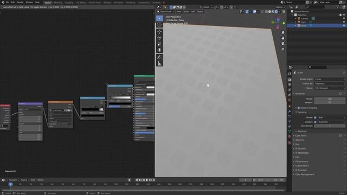Toggle Motion Blur checkbox
This screenshot has height=195, width=347.
click(297, 153)
